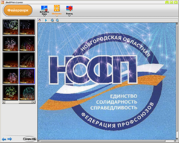Choose the blue streak fireworks thumbnail, first row
The height and width of the screenshot is (143, 179).
tap(27, 27)
